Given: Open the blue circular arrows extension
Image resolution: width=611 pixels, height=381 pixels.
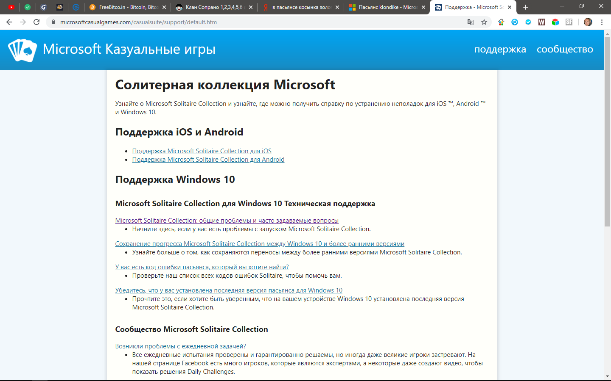Looking at the screenshot, I should 515,22.
